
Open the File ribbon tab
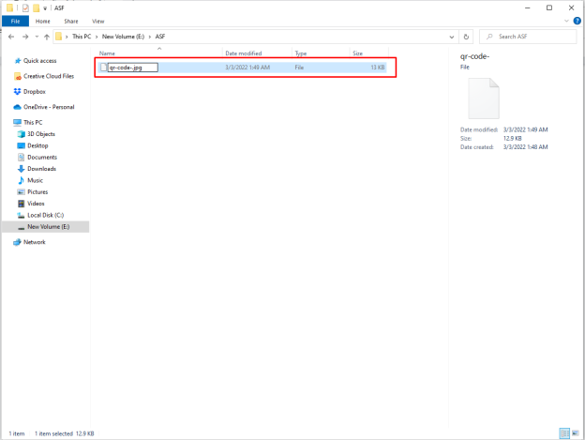pos(15,22)
